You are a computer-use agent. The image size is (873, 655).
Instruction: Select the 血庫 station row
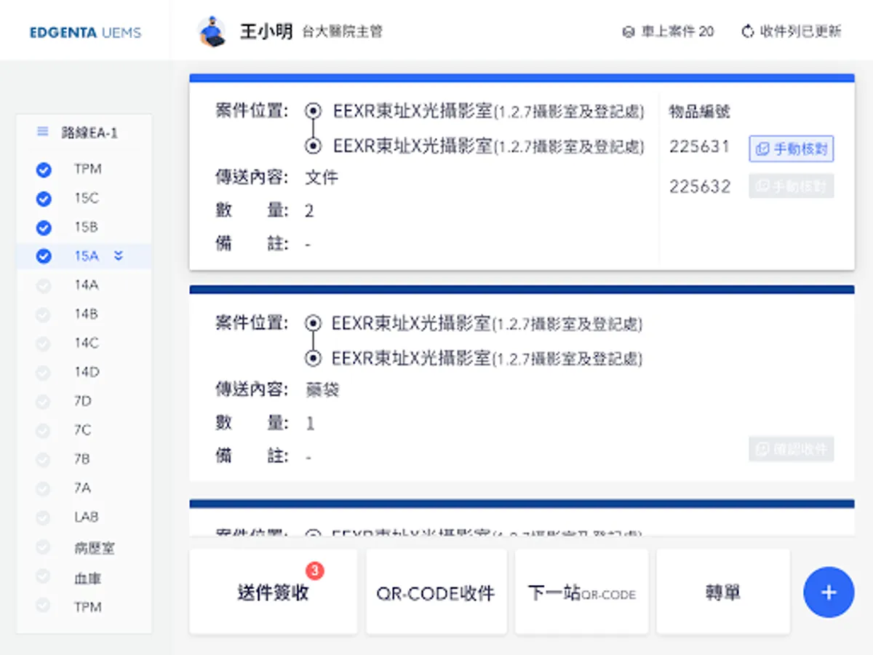coord(84,579)
